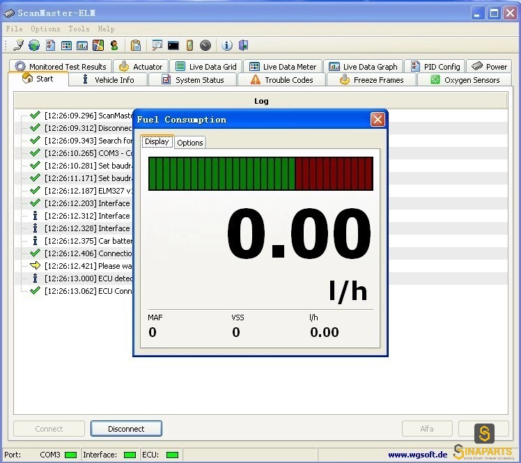Open the Tools menu
The image size is (521, 463).
[79, 29]
